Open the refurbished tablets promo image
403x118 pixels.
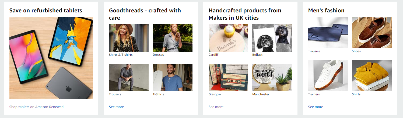pos(51,58)
